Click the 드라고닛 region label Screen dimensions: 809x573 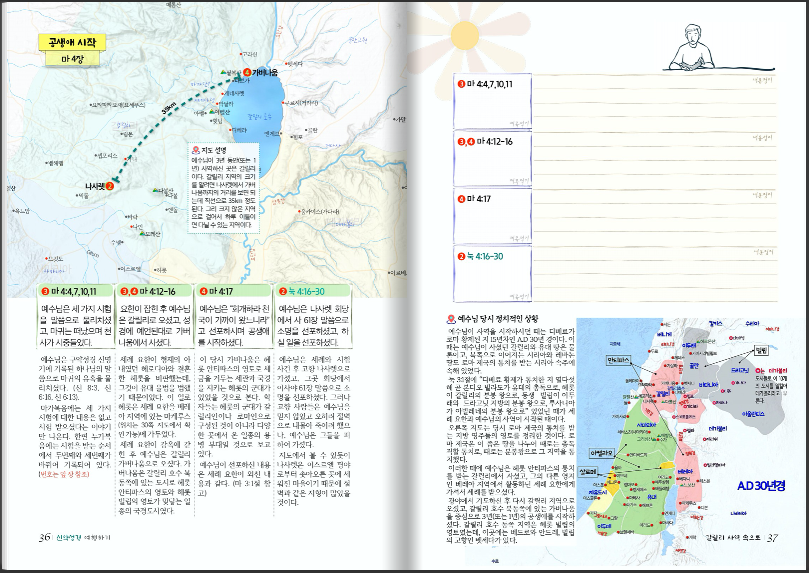click(739, 370)
